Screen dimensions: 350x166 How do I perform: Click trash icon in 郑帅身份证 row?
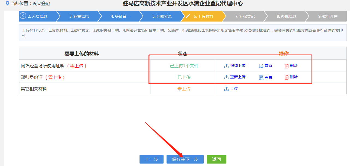coord(286,77)
